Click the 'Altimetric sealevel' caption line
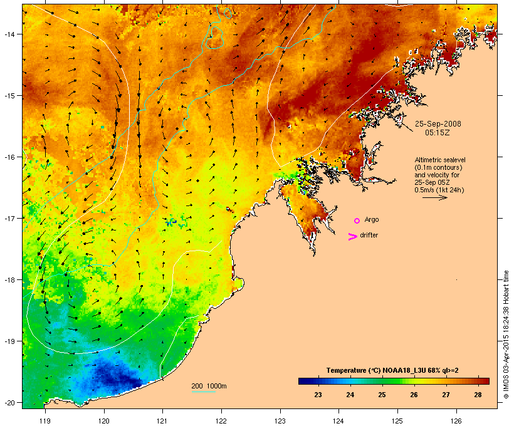 point(440,160)
